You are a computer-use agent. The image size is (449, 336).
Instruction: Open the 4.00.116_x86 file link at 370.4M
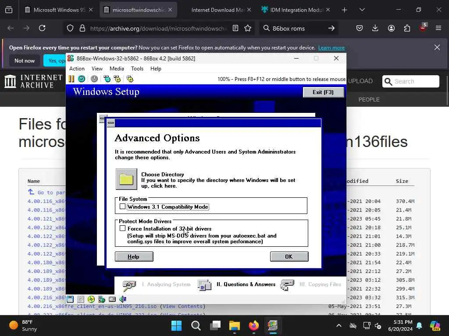tap(46, 201)
